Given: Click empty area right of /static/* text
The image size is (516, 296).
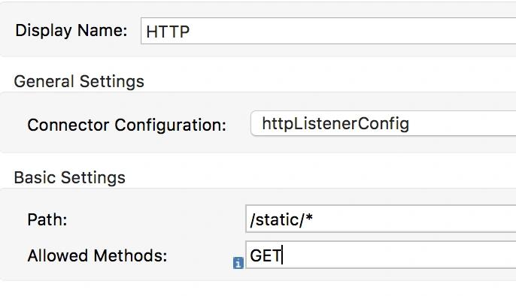Looking at the screenshot, I should [414, 219].
